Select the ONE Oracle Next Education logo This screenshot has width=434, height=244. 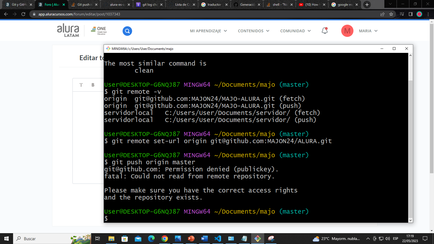[x=99, y=31]
